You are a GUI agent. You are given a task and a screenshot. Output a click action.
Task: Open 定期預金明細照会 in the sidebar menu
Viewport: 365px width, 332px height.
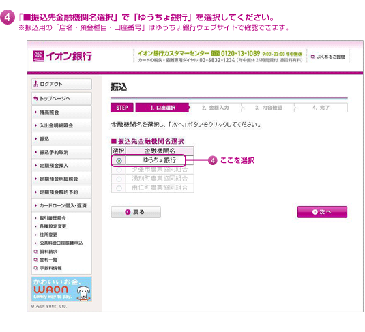61,179
